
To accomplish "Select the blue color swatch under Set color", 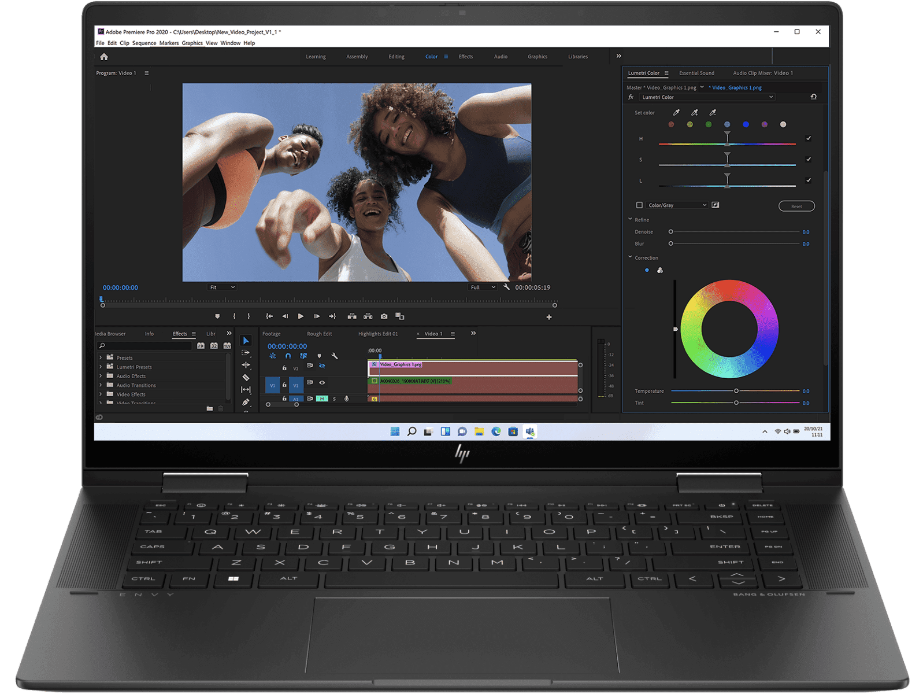I will coord(746,124).
